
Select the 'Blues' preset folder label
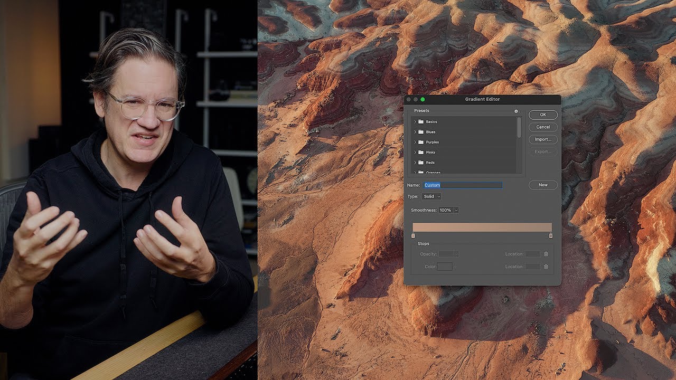(430, 132)
